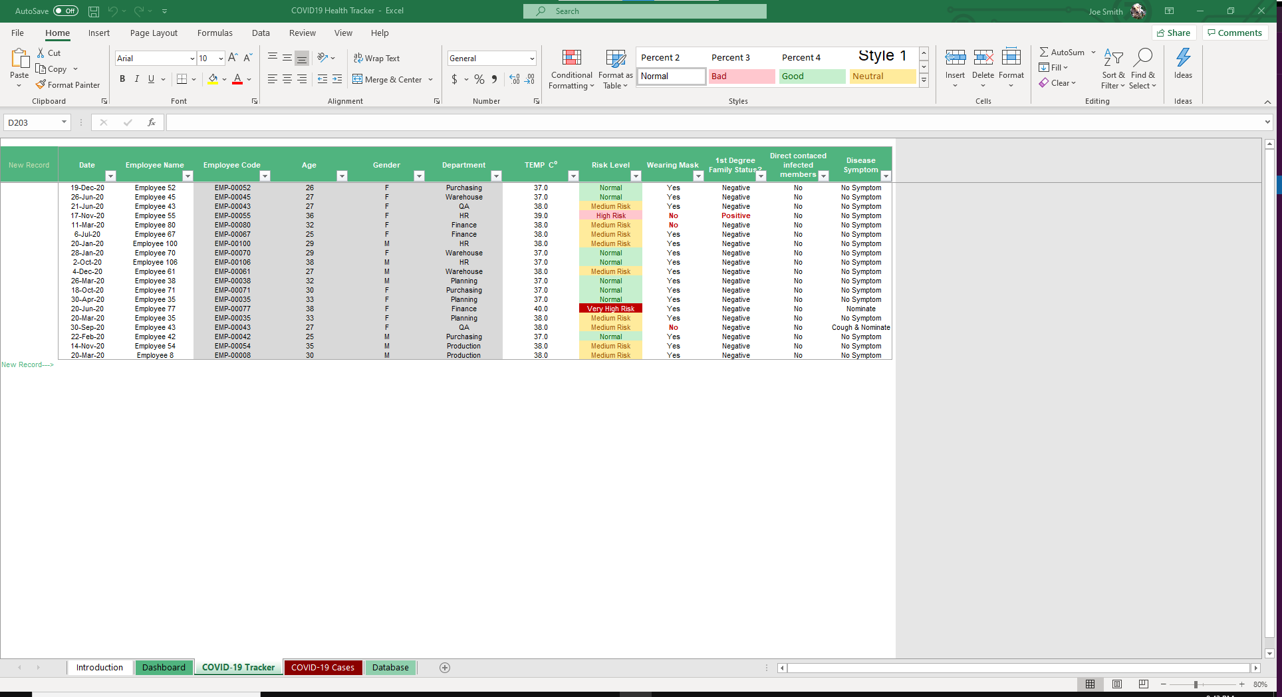Click the Paste clipboard icon
1282x697 pixels.
(19, 59)
